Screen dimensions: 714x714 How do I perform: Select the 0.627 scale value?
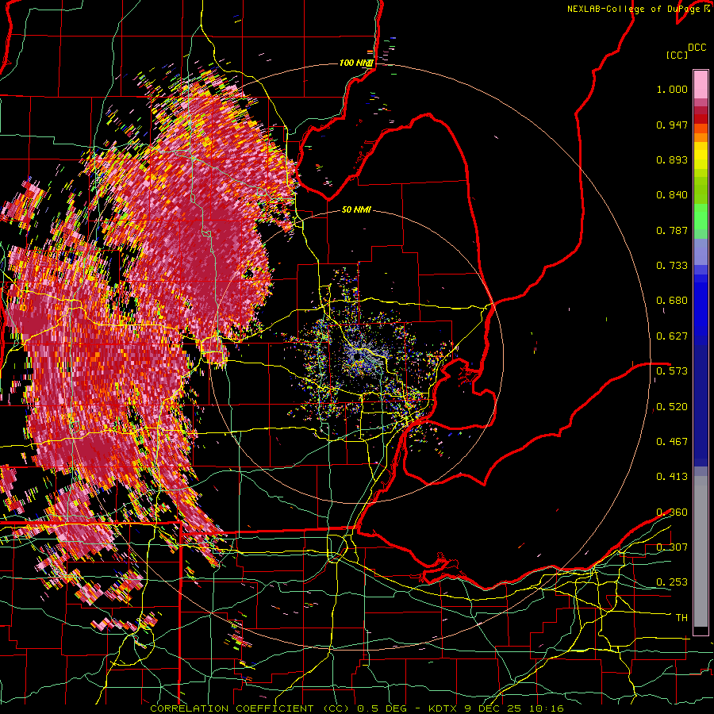pos(672,336)
